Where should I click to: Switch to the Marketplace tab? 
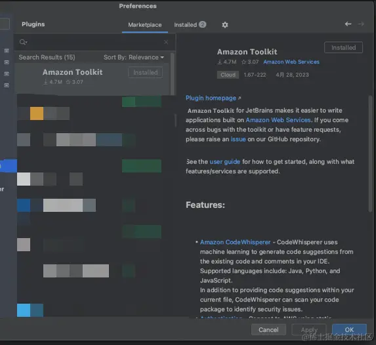[145, 25]
